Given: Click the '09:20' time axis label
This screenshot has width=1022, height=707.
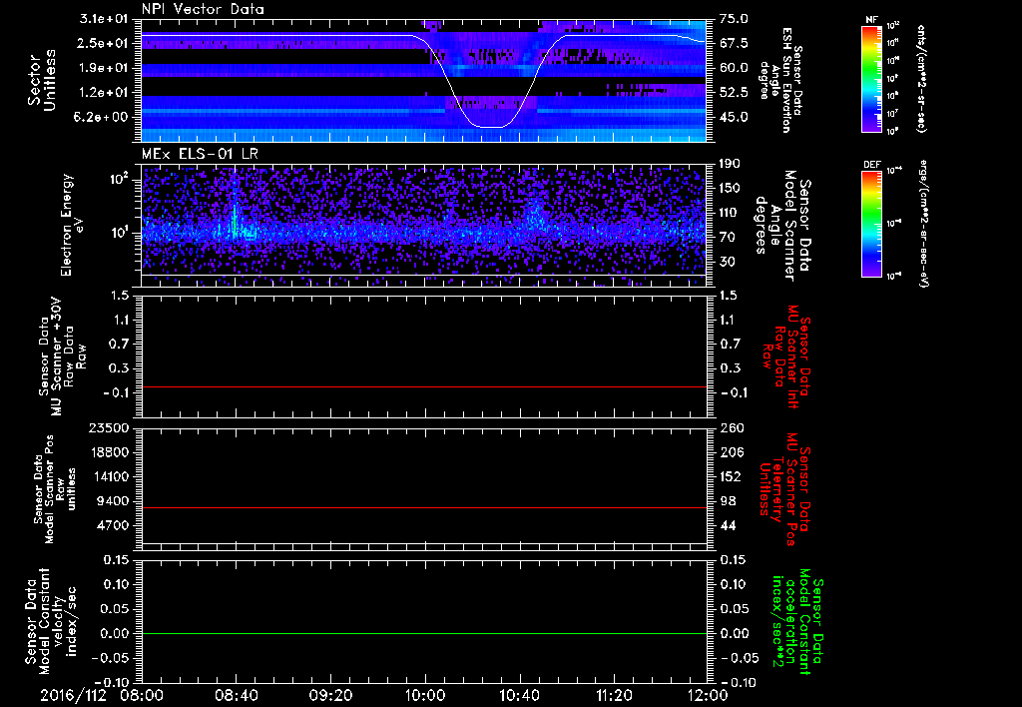Looking at the screenshot, I should tap(330, 695).
